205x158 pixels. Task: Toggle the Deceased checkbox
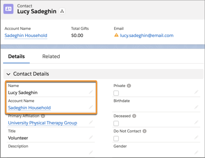(x=116, y=123)
